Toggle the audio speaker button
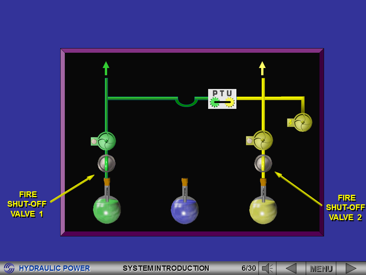Image resolution: width=366 pixels, height=275 pixels. point(267,268)
